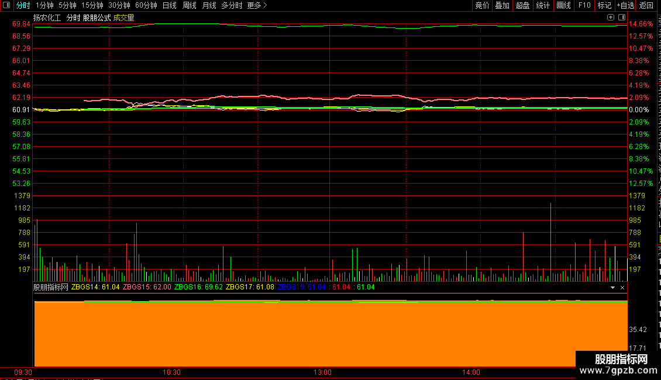Expand the 更多 periods menu
This screenshot has width=661, height=380.
257,5
